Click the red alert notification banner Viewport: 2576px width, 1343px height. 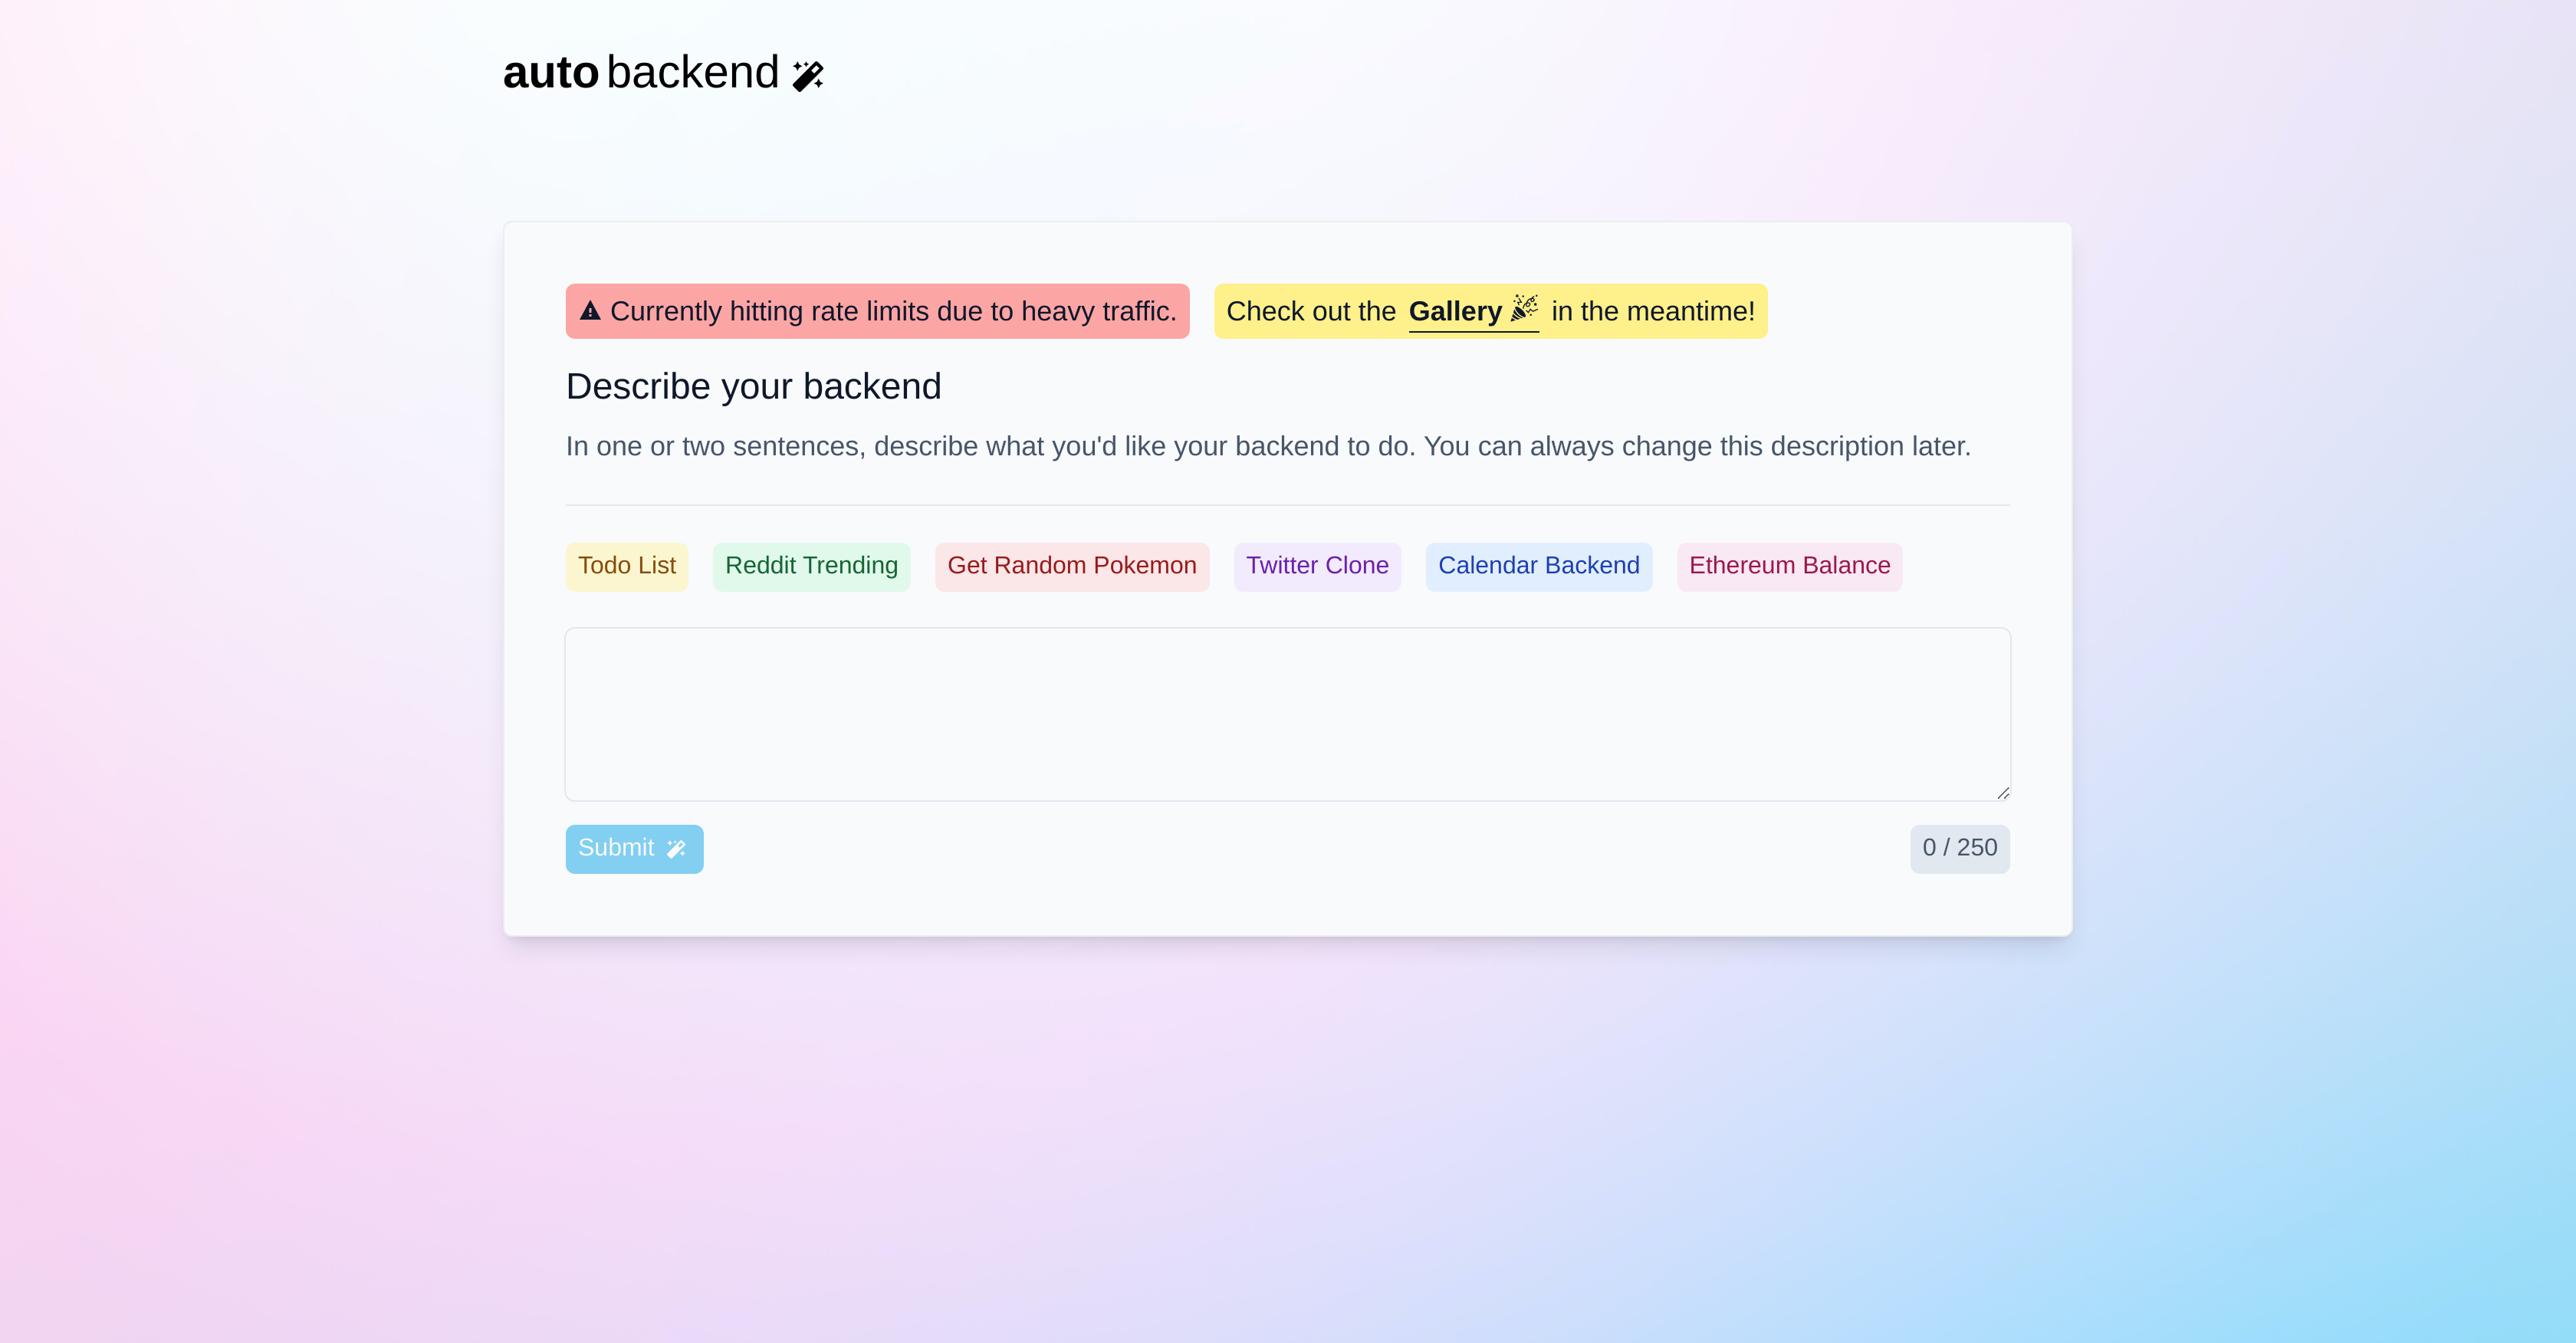876,310
